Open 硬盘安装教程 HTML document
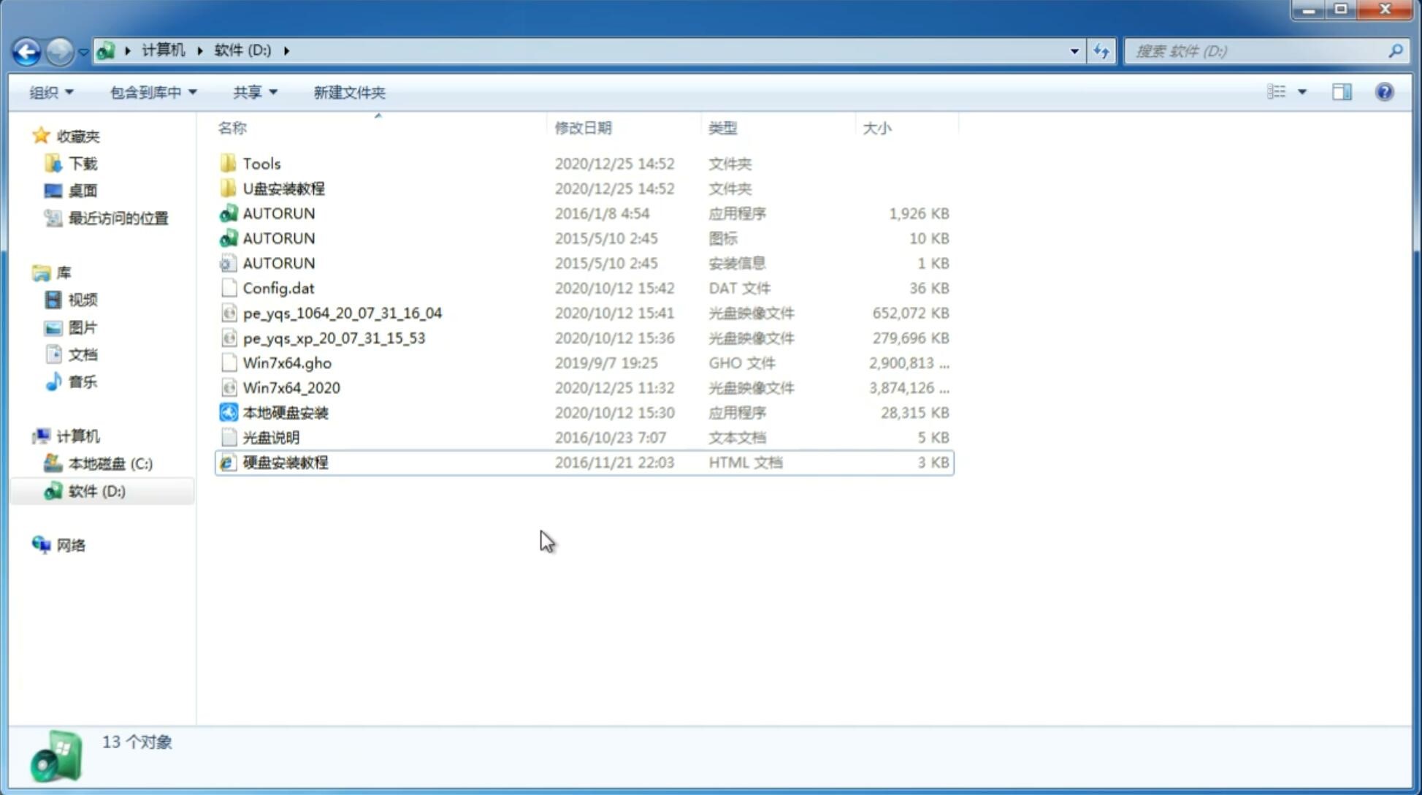 click(x=285, y=462)
